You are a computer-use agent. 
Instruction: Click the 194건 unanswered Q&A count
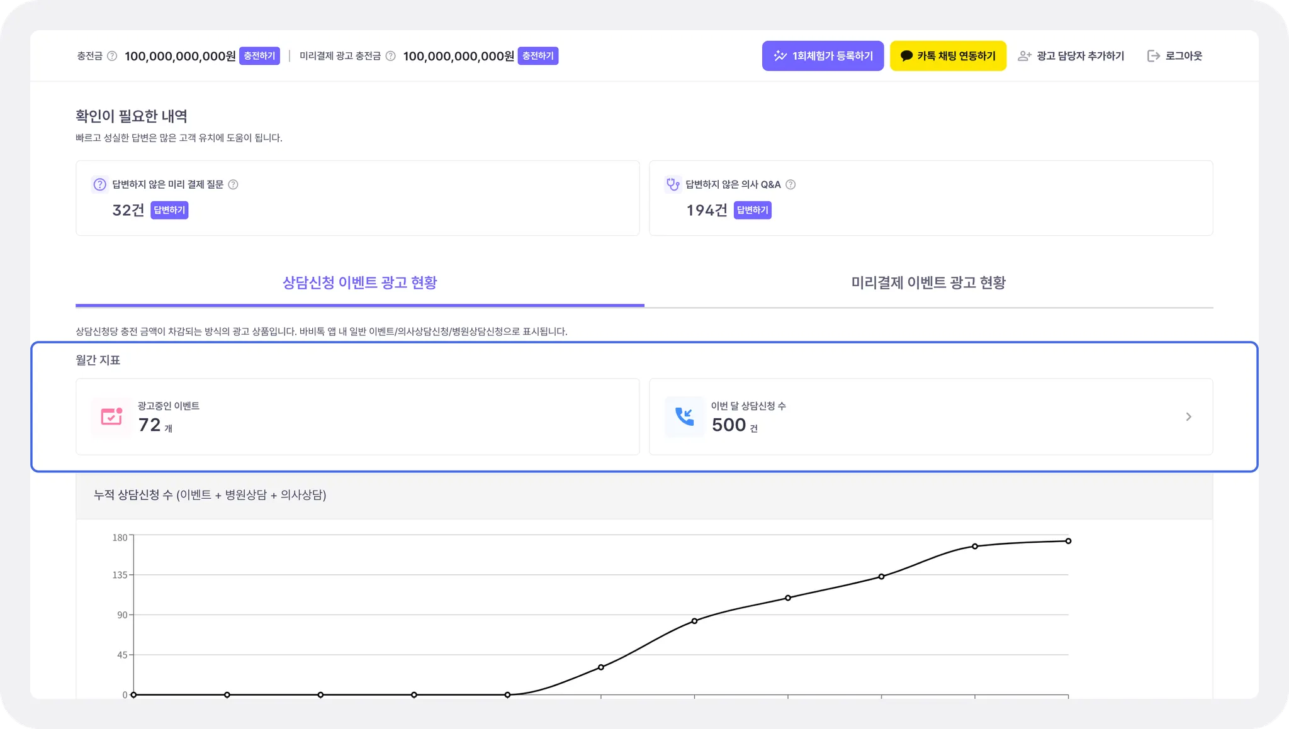point(707,210)
